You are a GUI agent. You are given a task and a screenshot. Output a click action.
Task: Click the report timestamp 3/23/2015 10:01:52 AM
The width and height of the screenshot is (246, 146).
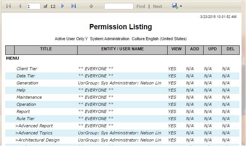pyautogui.click(x=218, y=17)
